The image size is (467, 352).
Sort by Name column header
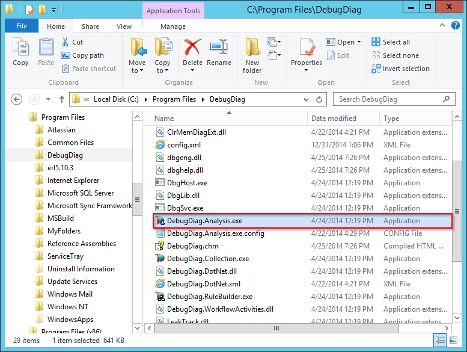pyautogui.click(x=226, y=119)
